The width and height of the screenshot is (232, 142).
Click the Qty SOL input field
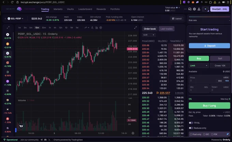click(x=199, y=88)
